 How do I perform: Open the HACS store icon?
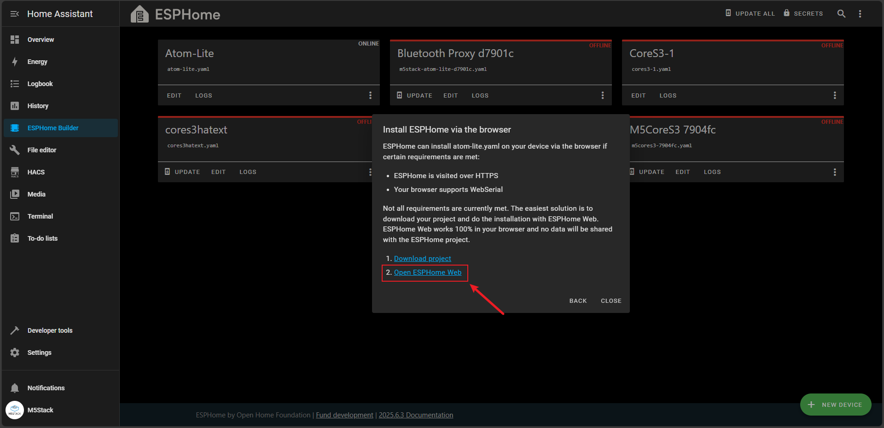[x=15, y=172]
